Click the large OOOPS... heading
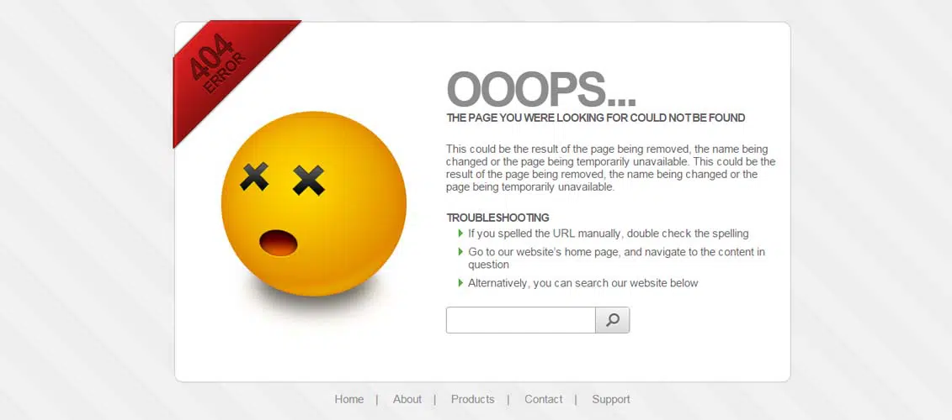Viewport: 952px width, 420px height. pyautogui.click(x=540, y=90)
